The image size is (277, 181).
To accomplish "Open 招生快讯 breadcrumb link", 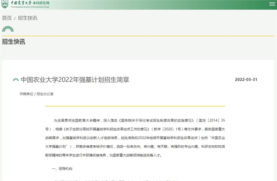I will coord(27,18).
